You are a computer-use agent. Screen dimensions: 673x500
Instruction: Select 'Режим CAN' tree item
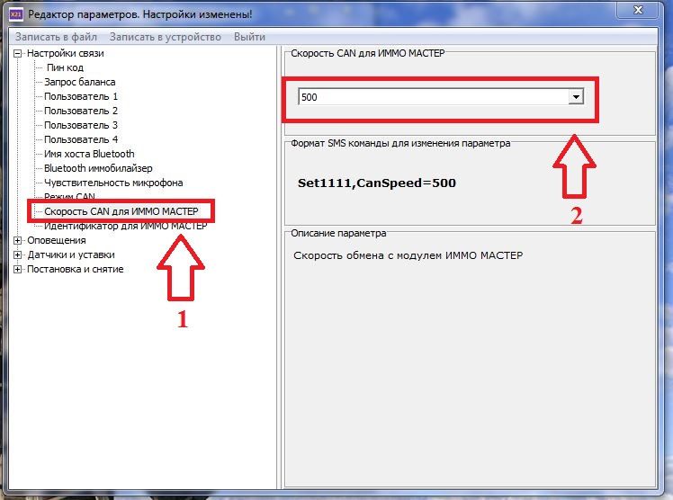click(x=69, y=197)
